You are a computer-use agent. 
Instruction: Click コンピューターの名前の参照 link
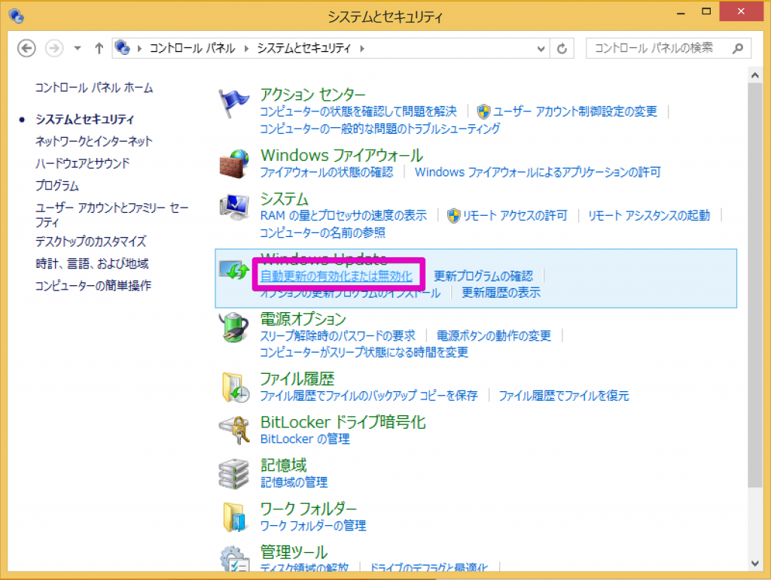pyautogui.click(x=322, y=232)
